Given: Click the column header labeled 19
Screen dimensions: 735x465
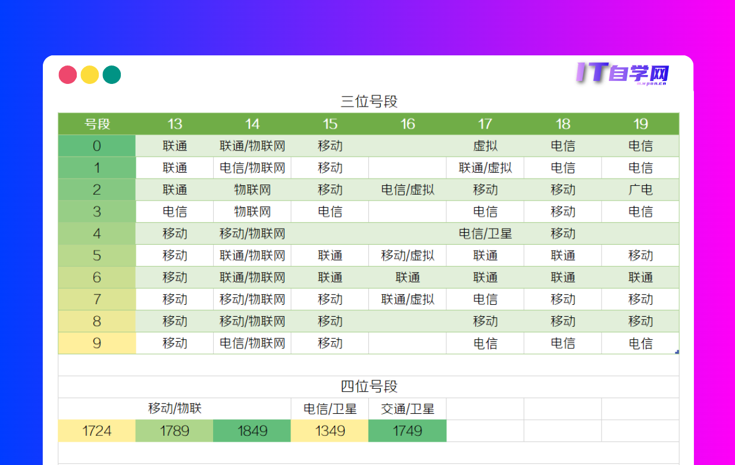Looking at the screenshot, I should tap(640, 124).
